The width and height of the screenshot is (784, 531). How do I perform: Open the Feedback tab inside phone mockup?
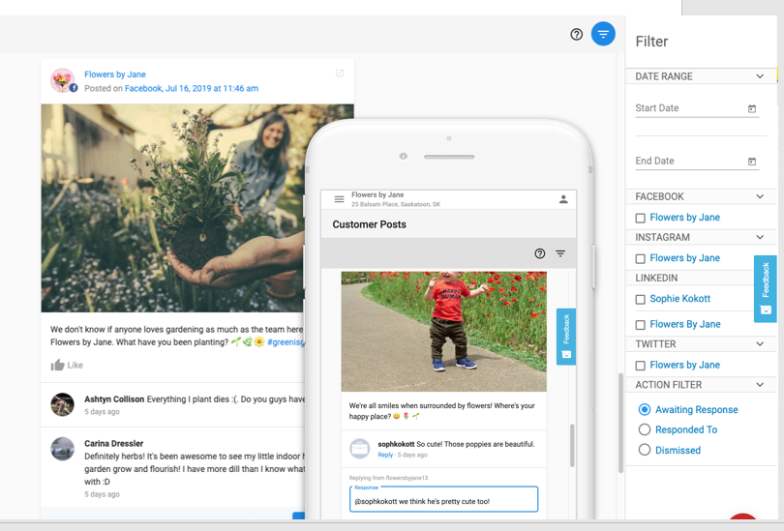click(x=566, y=337)
